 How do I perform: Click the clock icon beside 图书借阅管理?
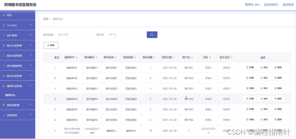coord(4,66)
